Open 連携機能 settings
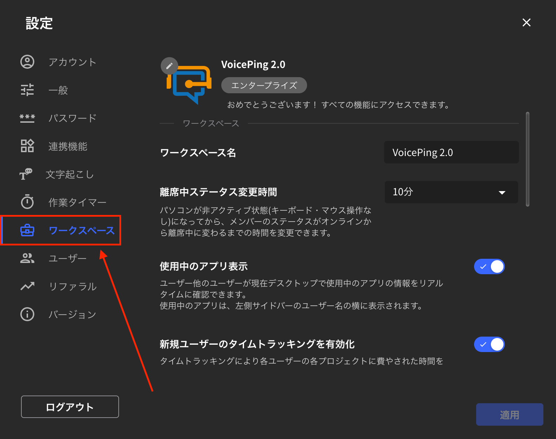This screenshot has width=556, height=439. click(x=68, y=146)
